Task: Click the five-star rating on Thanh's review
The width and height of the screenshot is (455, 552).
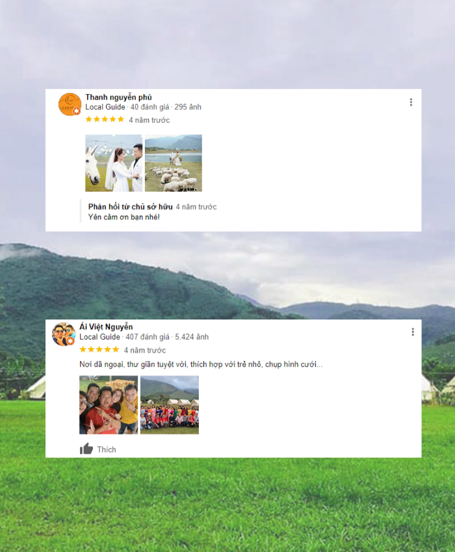Action: 105,120
